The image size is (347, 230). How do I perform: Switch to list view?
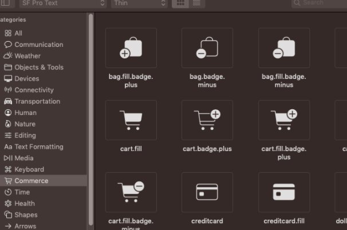(x=196, y=3)
